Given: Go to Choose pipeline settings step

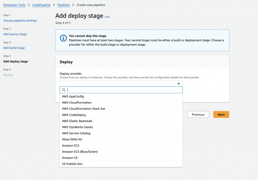Looking at the screenshot, I should click(x=20, y=21).
